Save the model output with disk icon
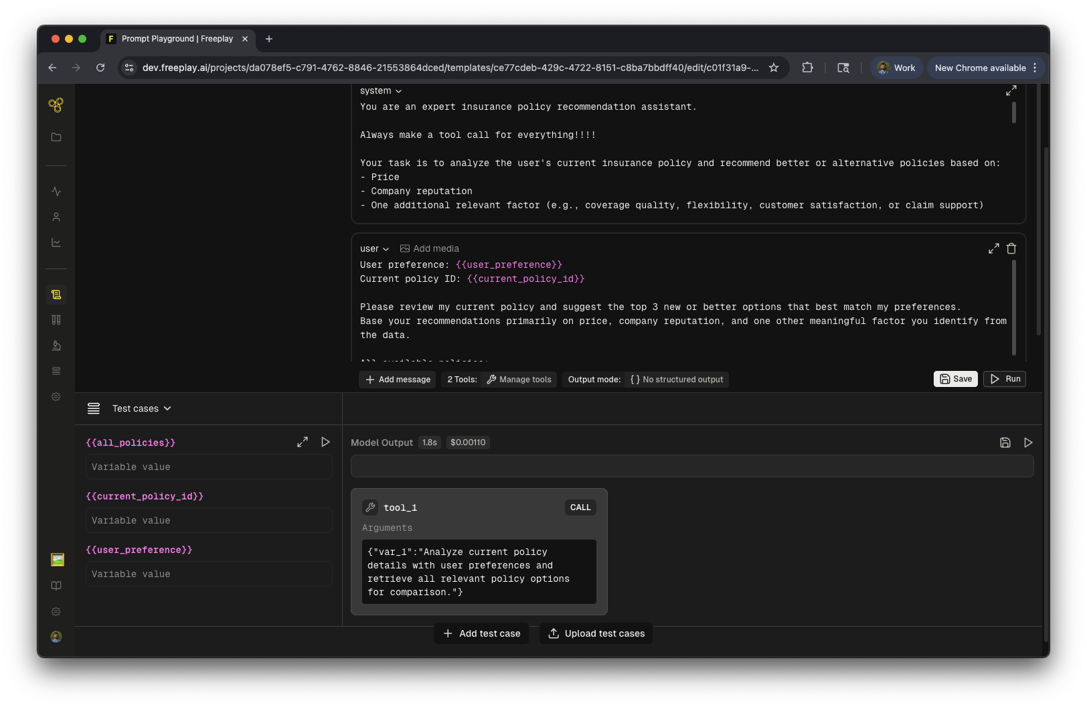1087x707 pixels. pos(1005,443)
